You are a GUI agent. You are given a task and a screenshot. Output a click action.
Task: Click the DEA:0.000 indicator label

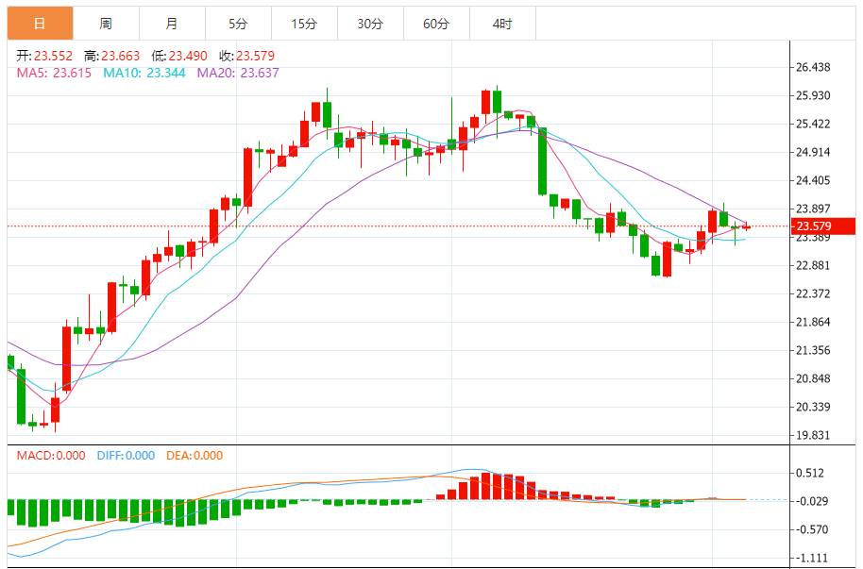click(x=195, y=456)
